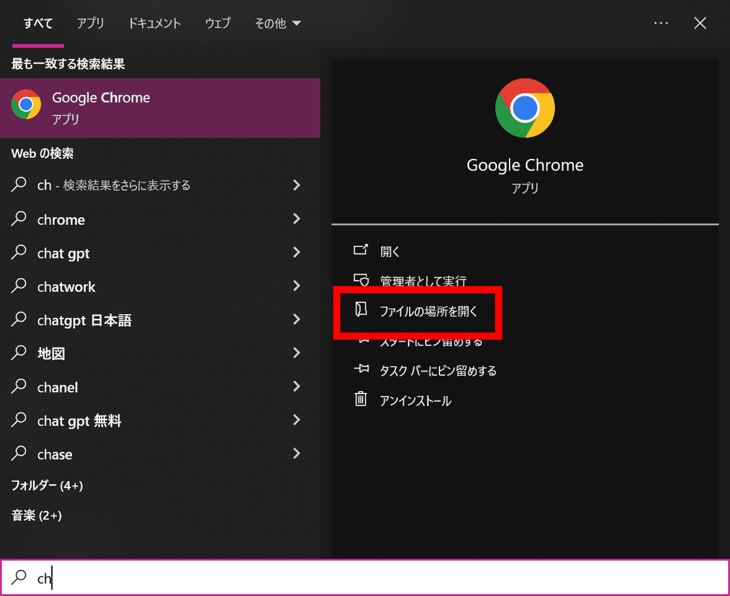Select the 'chrome' web suggestion text
Screen dimensions: 730x596
[x=61, y=220]
